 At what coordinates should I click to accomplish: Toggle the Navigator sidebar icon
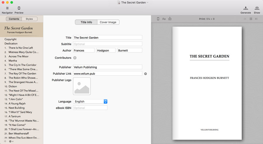coord(7,8)
